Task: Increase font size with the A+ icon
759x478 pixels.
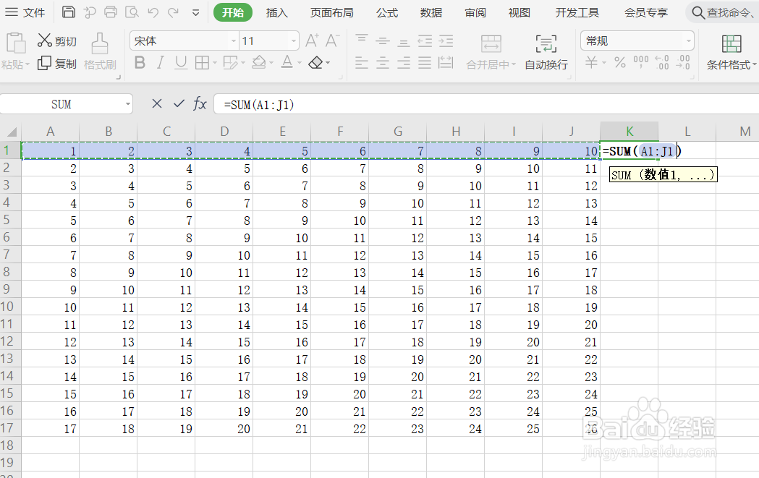Action: click(313, 40)
